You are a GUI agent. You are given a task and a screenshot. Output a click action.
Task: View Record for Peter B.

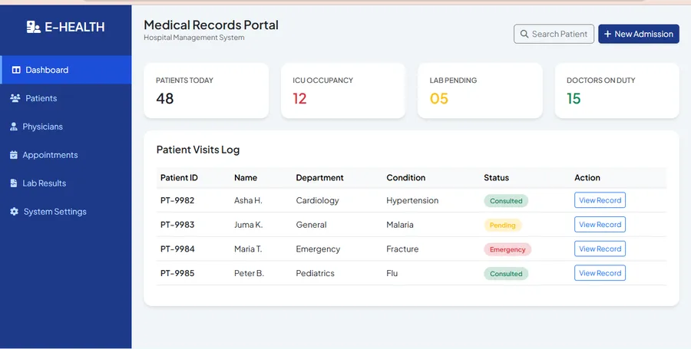(x=600, y=273)
